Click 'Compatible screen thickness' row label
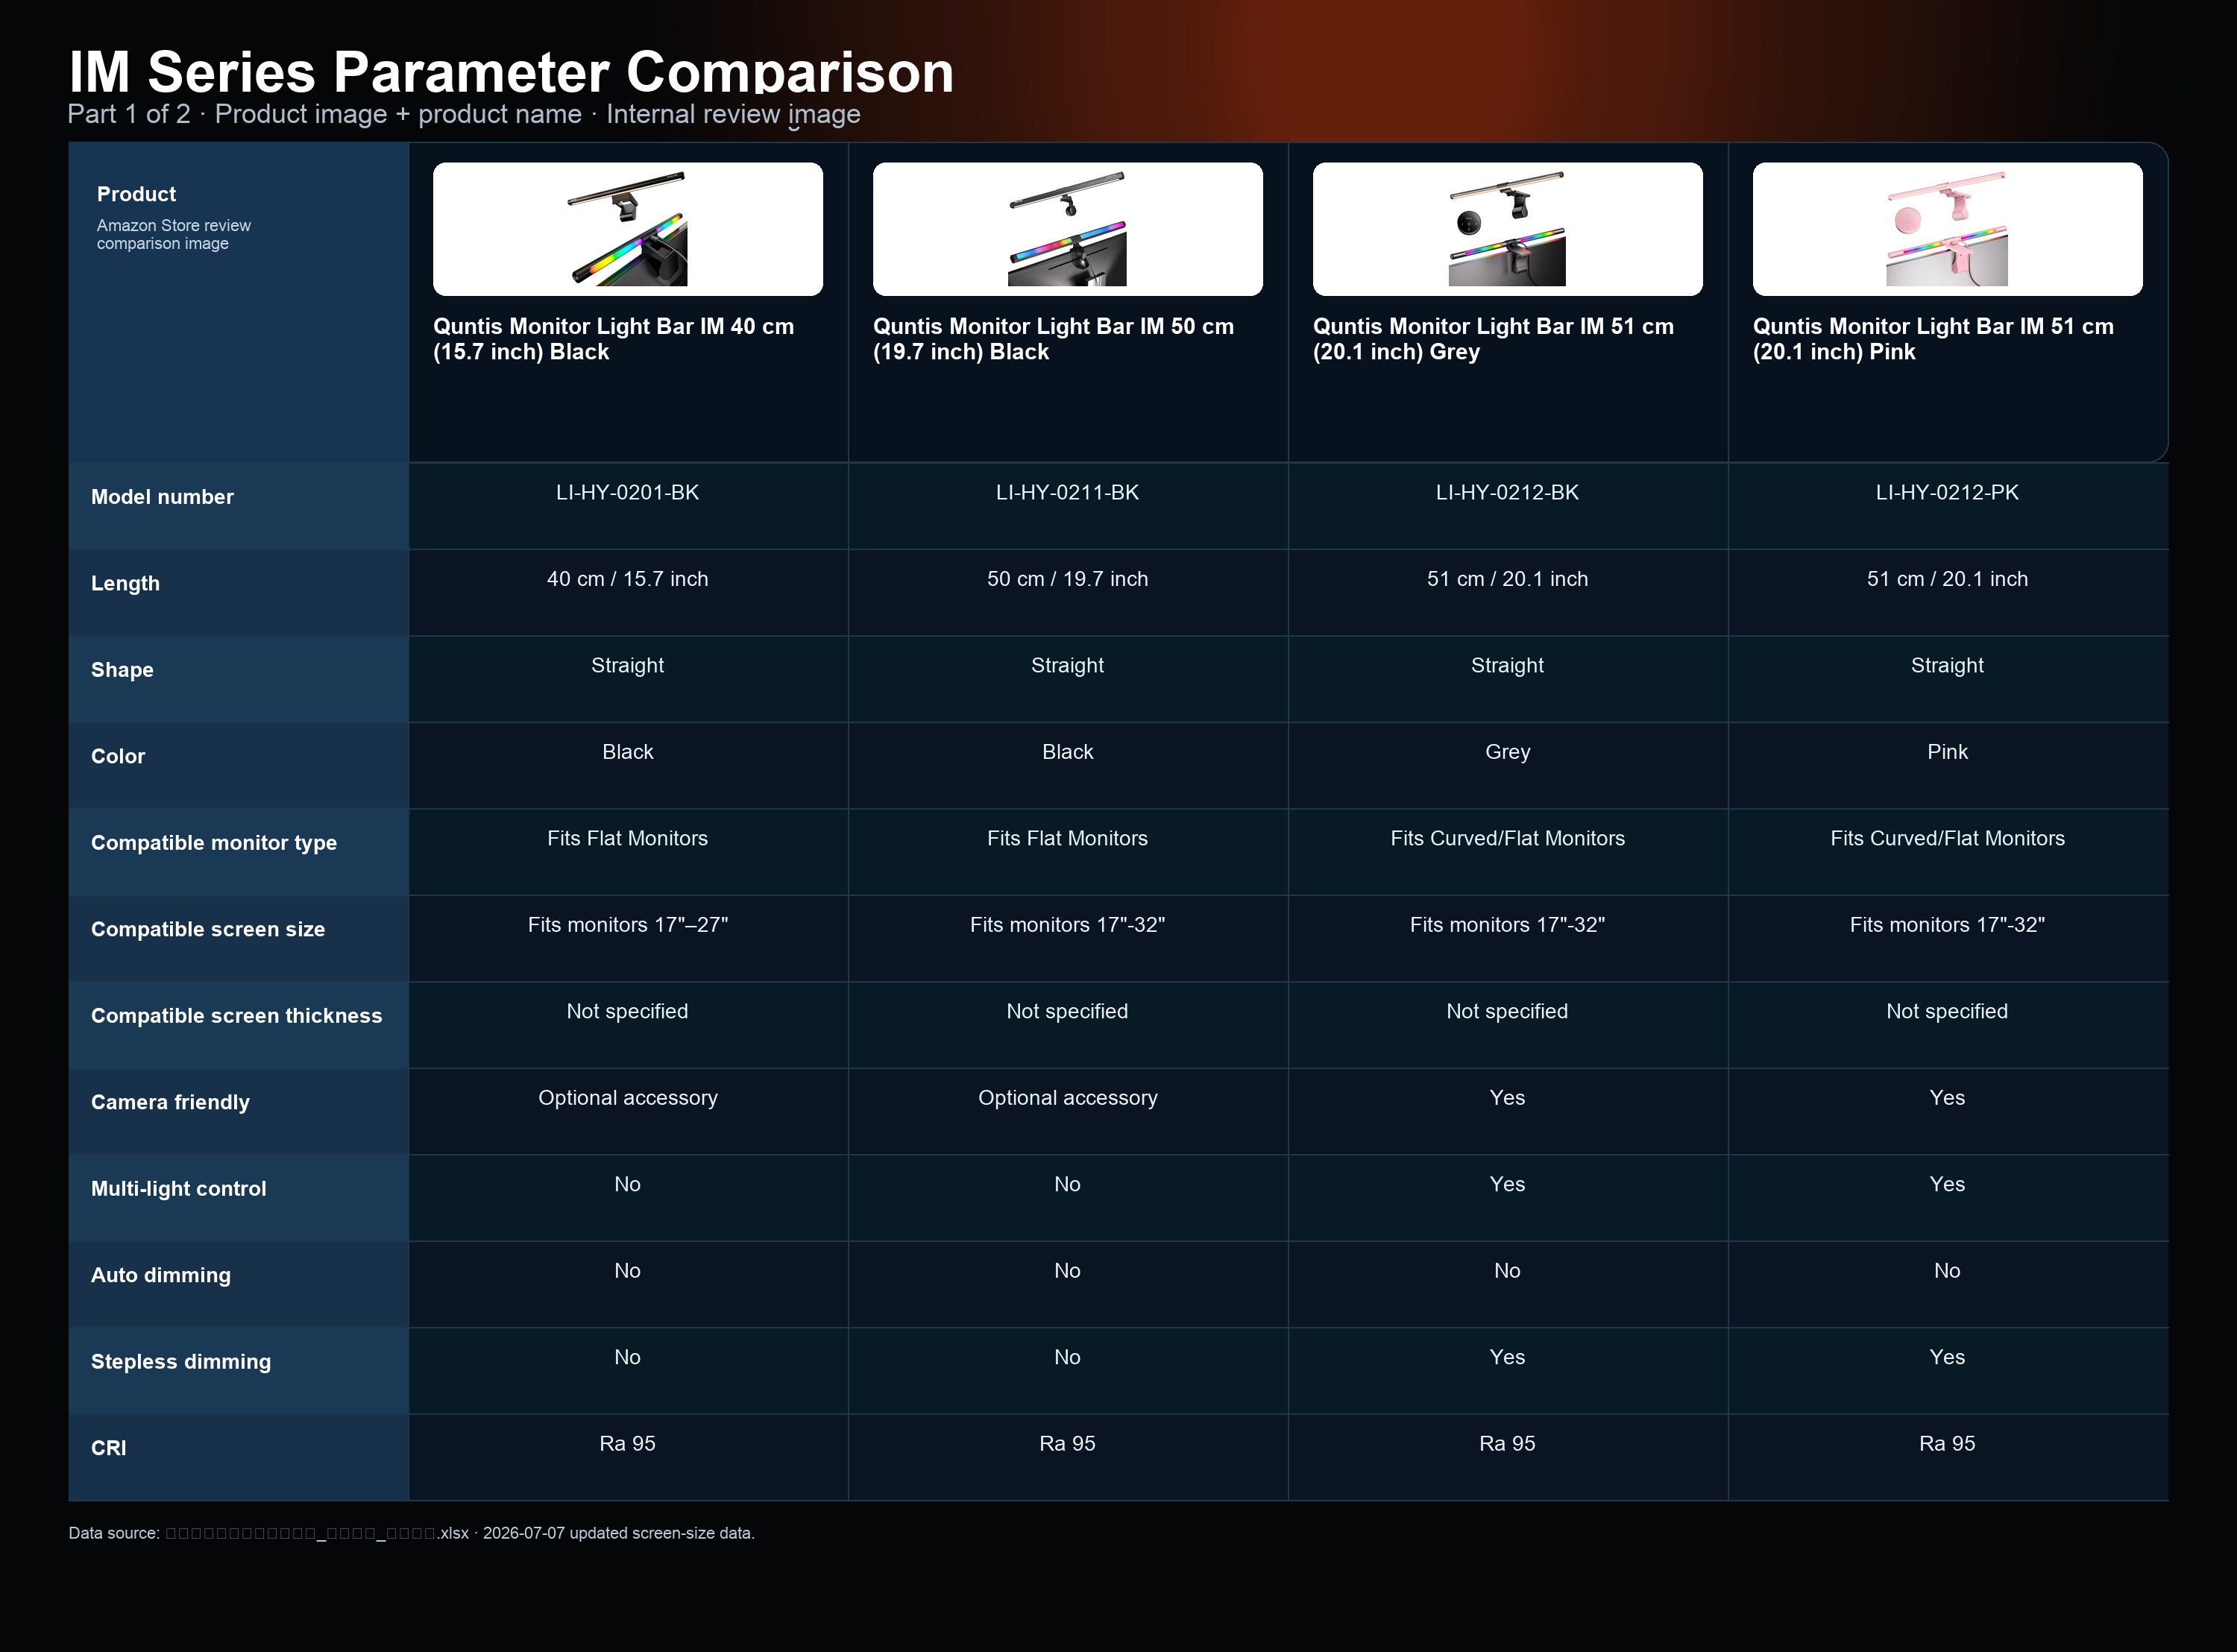 click(x=236, y=1016)
